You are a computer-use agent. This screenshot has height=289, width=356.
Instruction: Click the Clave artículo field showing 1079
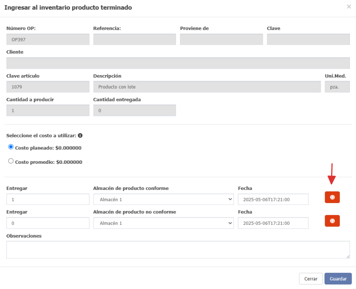click(x=48, y=87)
